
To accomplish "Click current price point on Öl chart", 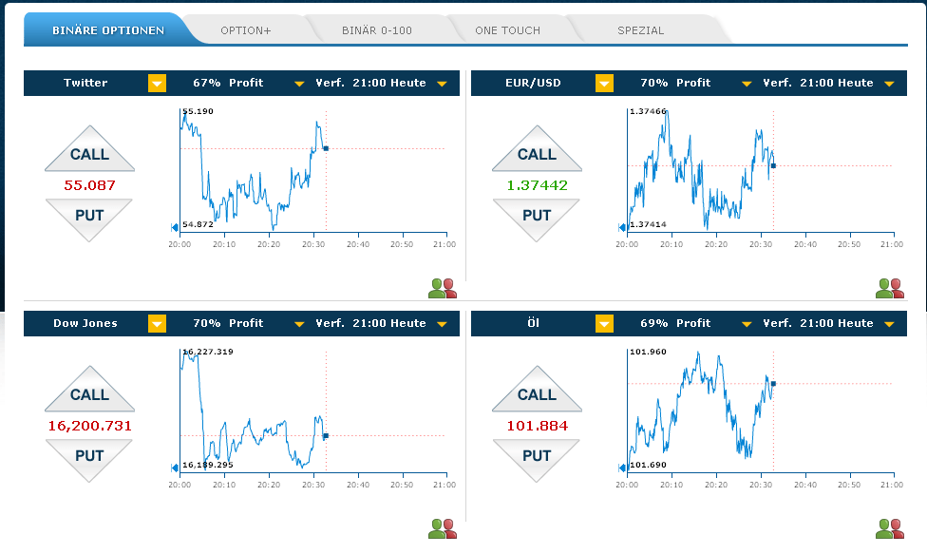I will click(773, 384).
